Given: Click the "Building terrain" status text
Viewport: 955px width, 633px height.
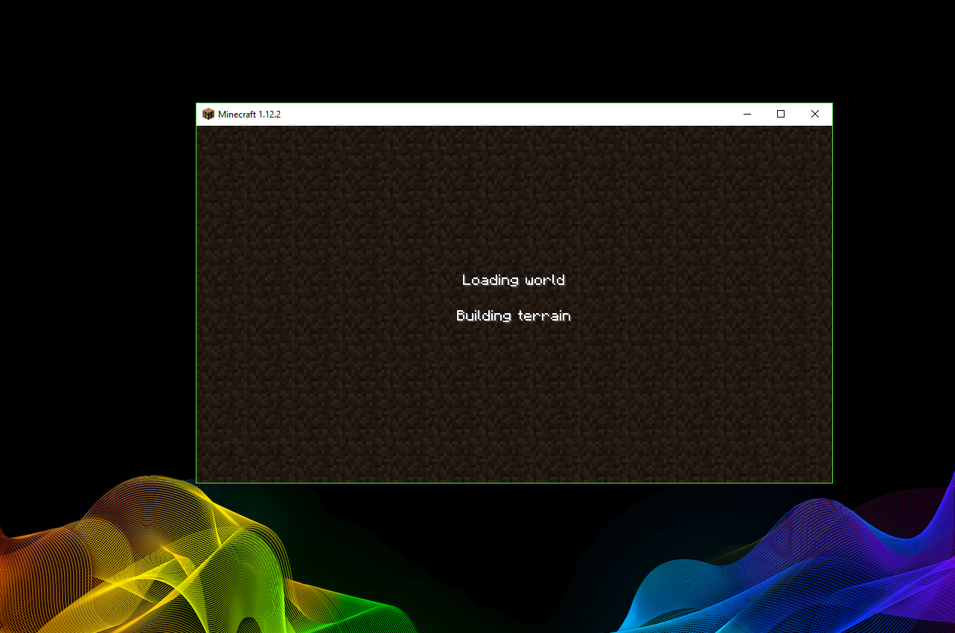Looking at the screenshot, I should [514, 316].
